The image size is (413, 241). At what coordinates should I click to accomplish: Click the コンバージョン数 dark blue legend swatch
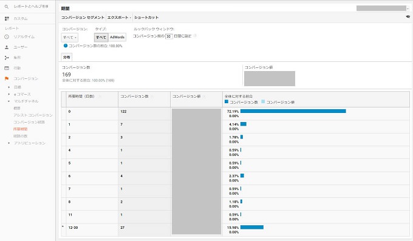coord(227,101)
